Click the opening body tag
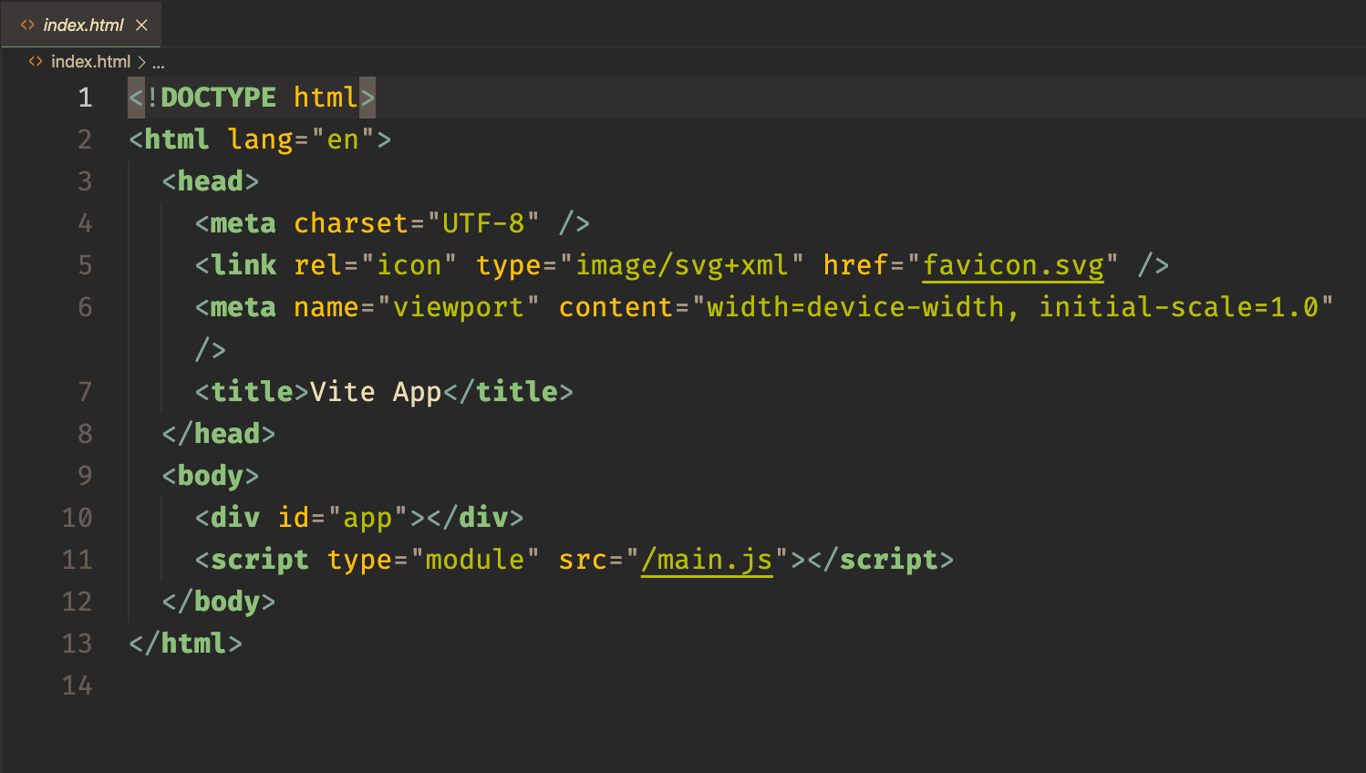1366x773 pixels. pyautogui.click(x=211, y=476)
